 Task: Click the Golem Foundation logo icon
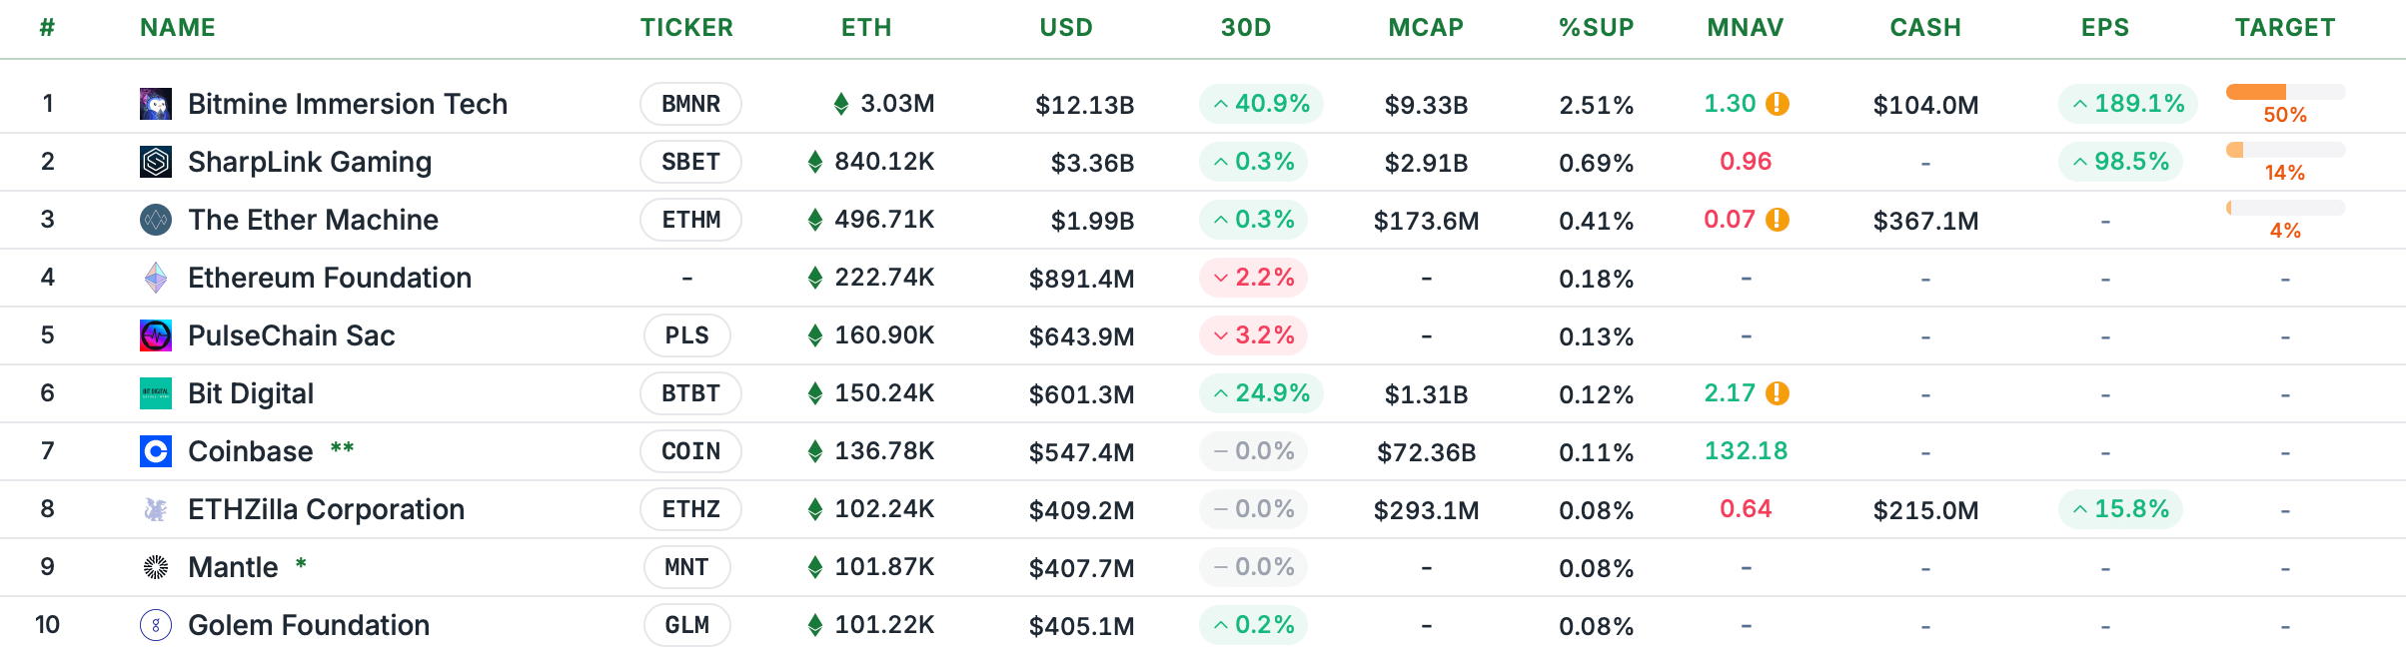(x=156, y=625)
